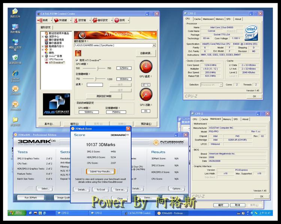The width and height of the screenshot is (281, 224).
Task: Click the Details button in 3DMark Score dialog
Action: [x=82, y=190]
